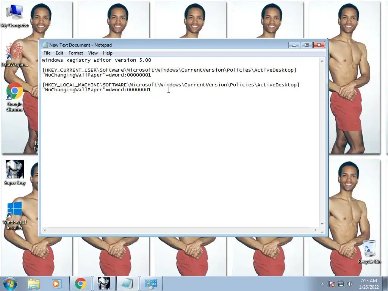Click the Notepad title bar icon
This screenshot has height=291, width=388.
(45, 45)
